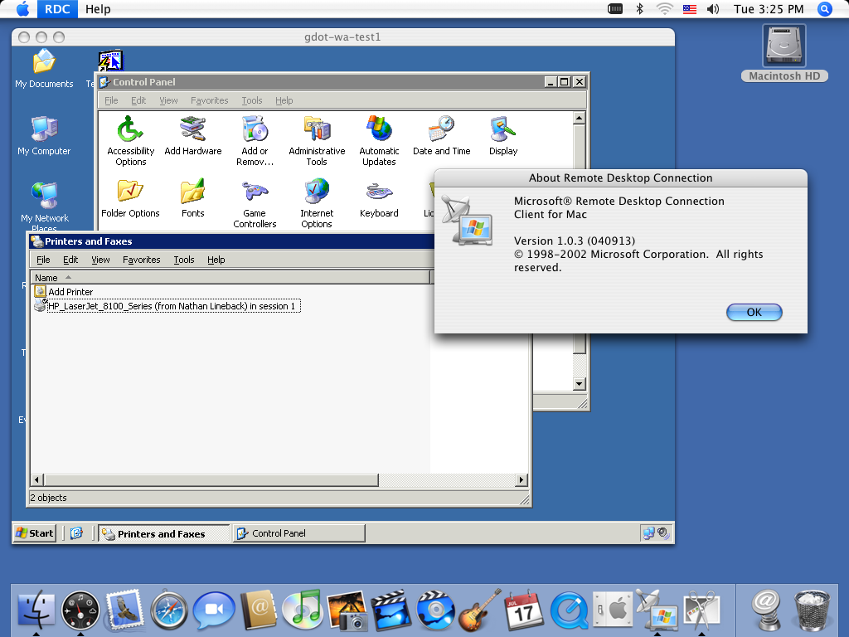This screenshot has width=849, height=637.
Task: Click the Windows Start button
Action: (34, 532)
